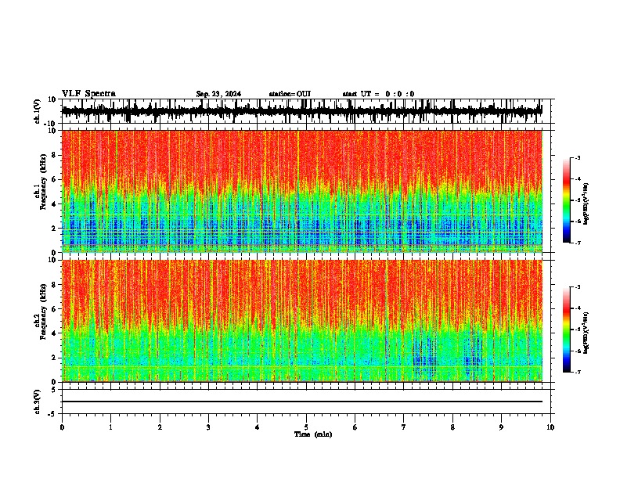620x479 pixels.
Task: Click the "5" tick on ch.3 voltage axis
Action: click(x=55, y=390)
